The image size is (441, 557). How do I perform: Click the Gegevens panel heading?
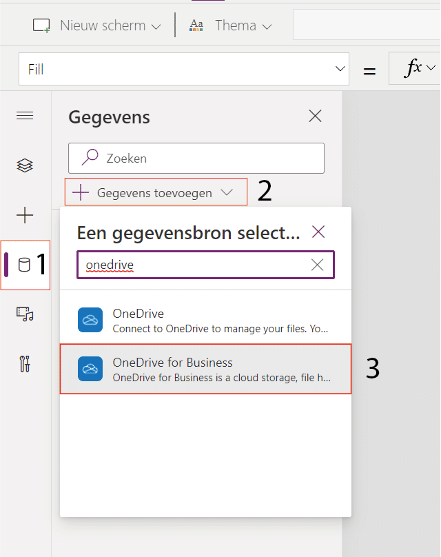110,117
